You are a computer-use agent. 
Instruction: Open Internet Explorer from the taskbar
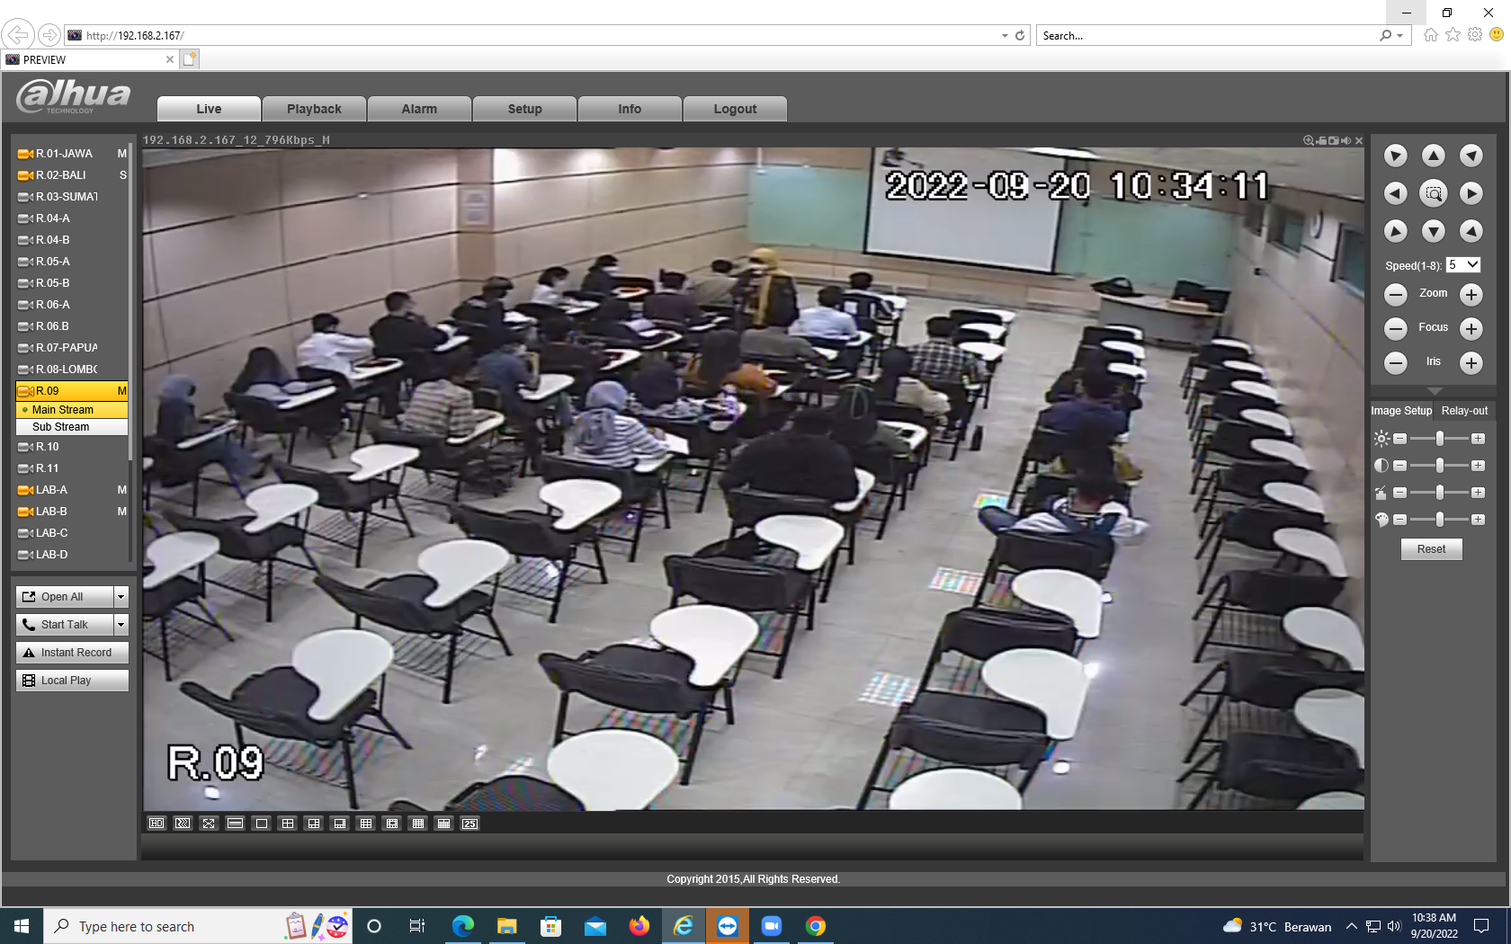pos(684,926)
